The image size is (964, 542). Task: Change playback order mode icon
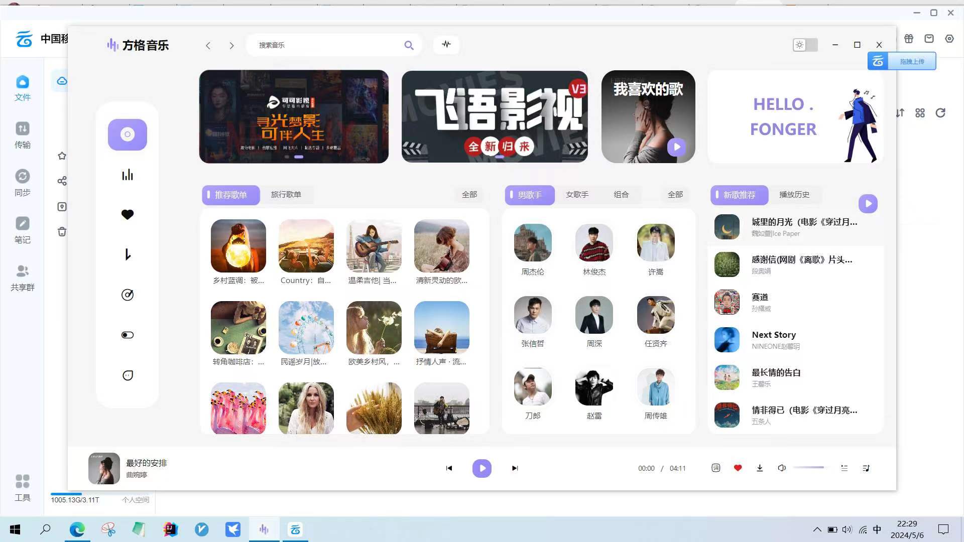(844, 468)
